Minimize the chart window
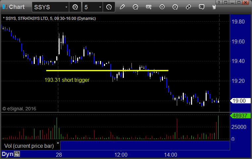 point(232,2)
